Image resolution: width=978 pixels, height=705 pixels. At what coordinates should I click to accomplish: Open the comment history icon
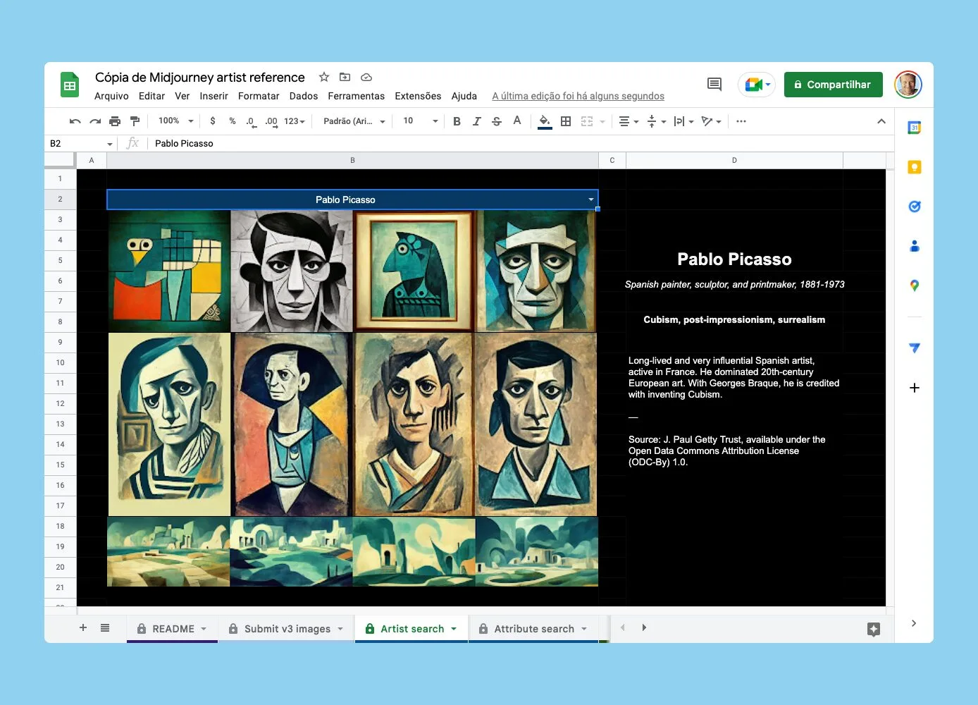click(x=714, y=85)
